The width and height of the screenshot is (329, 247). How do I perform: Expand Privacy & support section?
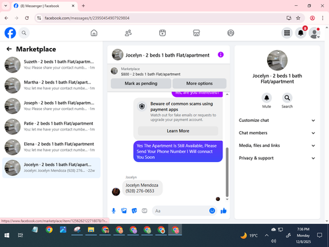tap(277, 158)
